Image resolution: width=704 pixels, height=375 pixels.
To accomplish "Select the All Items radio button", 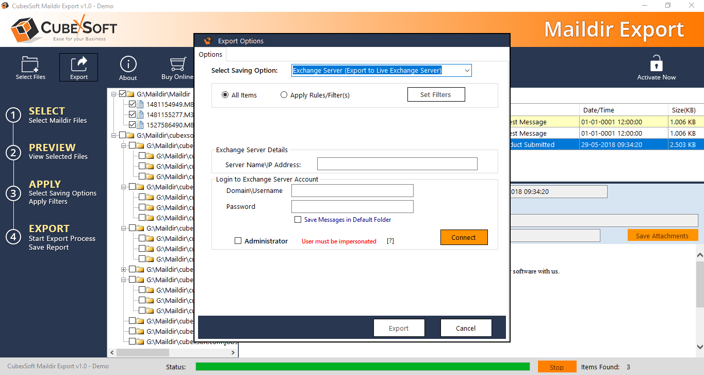I will 225,95.
